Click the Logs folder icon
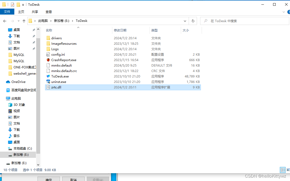The width and height of the screenshot is (290, 181). pos(48,49)
